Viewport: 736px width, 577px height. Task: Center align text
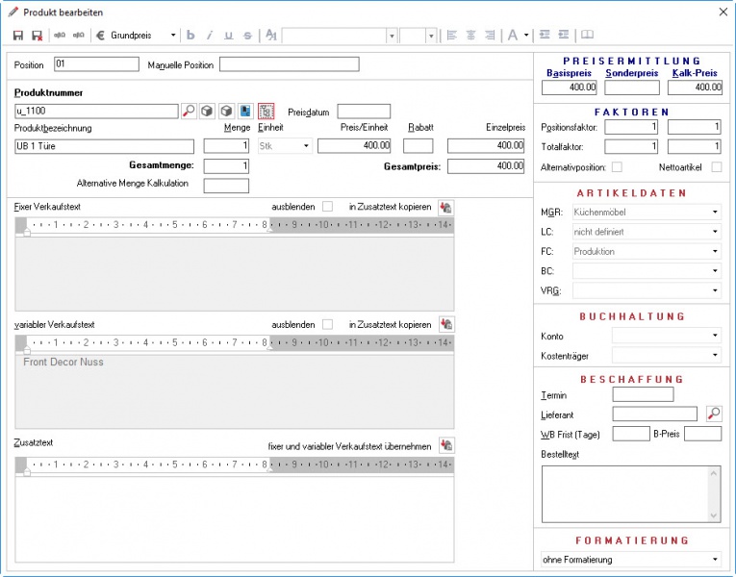click(470, 35)
